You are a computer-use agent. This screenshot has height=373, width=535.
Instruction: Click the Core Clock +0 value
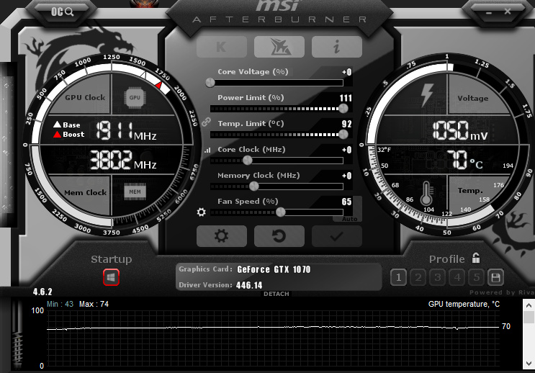[346, 150]
